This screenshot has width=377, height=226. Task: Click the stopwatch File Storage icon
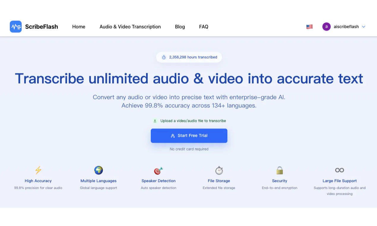click(219, 170)
